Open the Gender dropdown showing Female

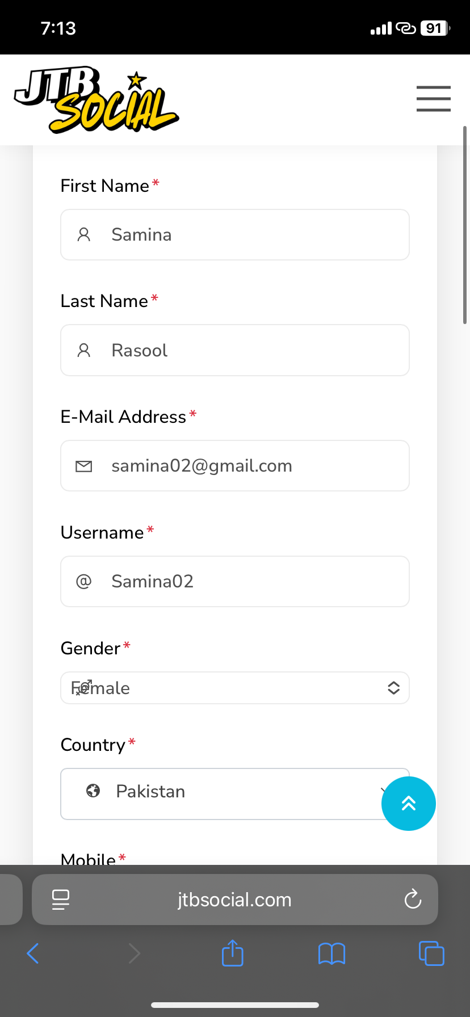234,688
